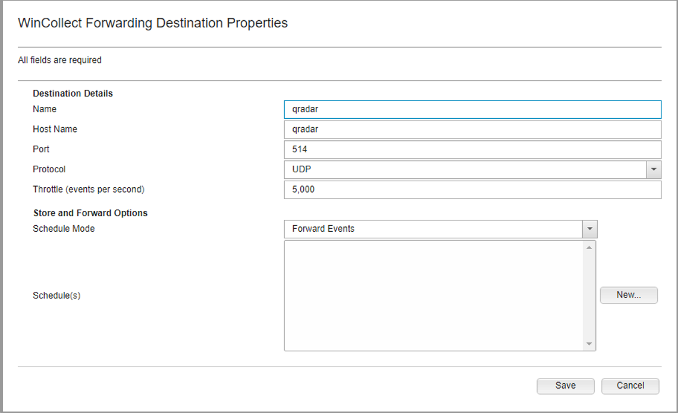Cancel the destination properties dialog

pos(630,386)
